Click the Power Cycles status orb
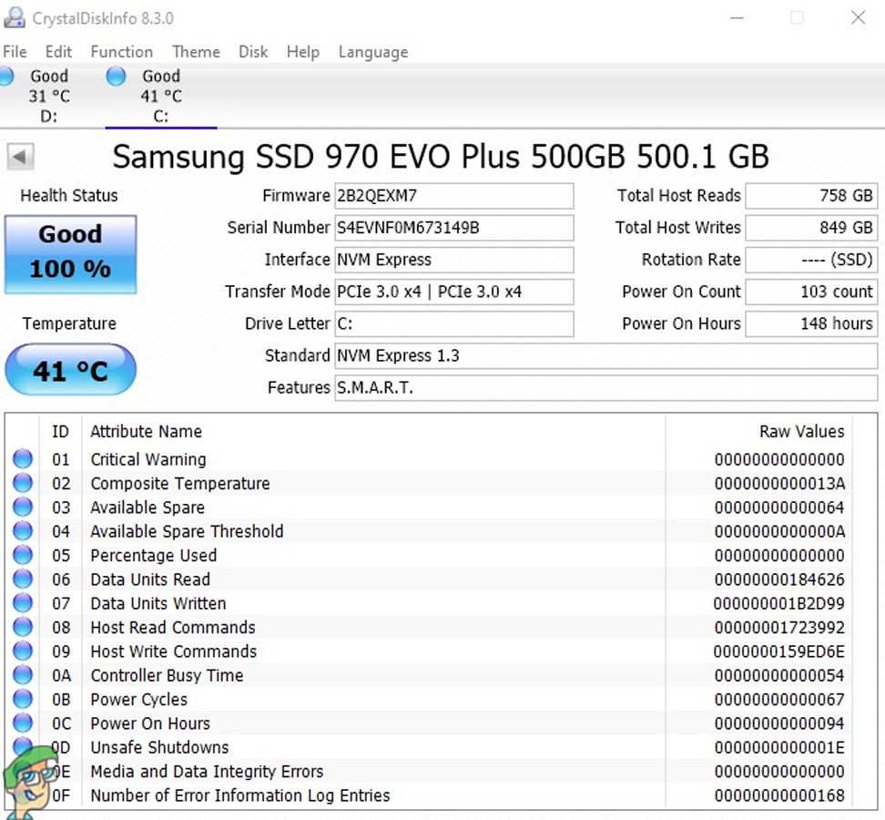Image resolution: width=885 pixels, height=820 pixels. click(23, 700)
